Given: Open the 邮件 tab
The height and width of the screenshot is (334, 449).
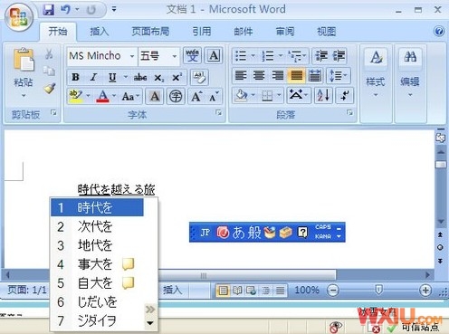Looking at the screenshot, I should (244, 32).
